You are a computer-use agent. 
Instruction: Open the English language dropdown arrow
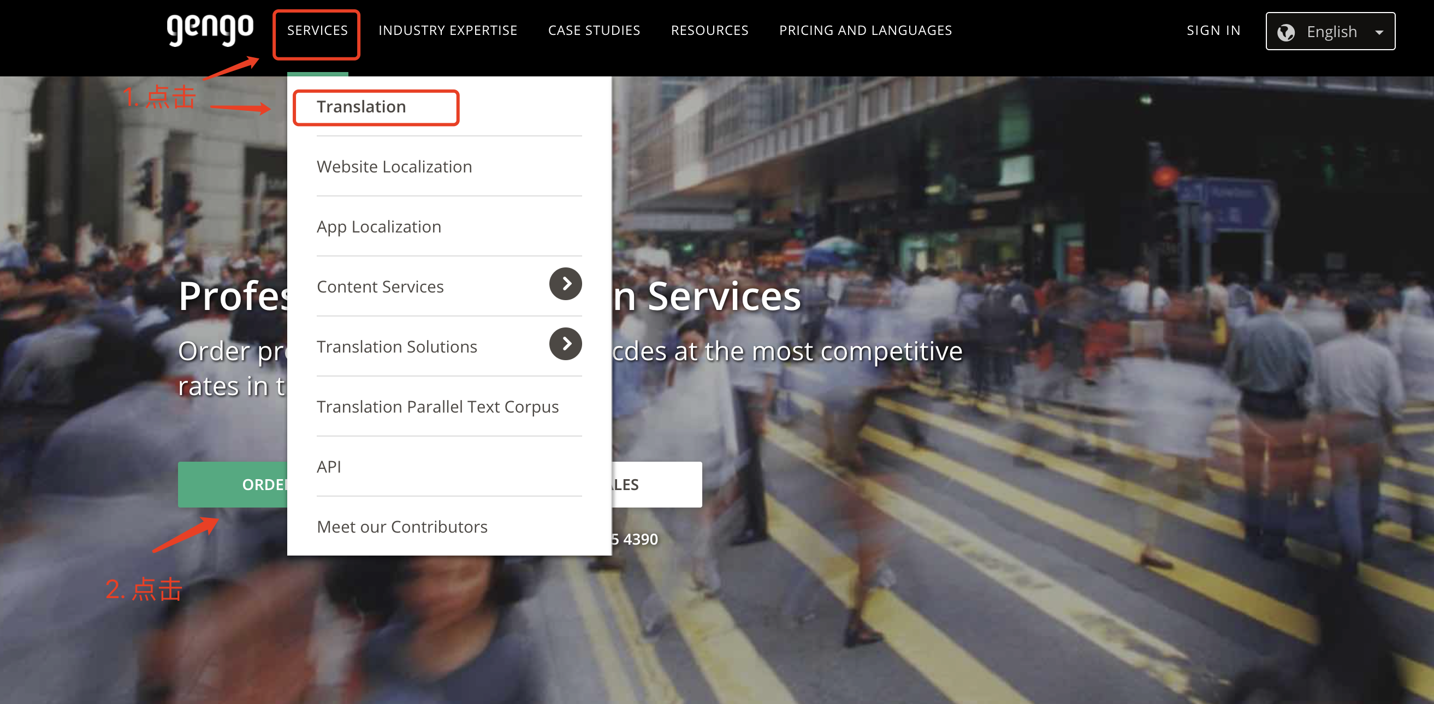[x=1379, y=33]
